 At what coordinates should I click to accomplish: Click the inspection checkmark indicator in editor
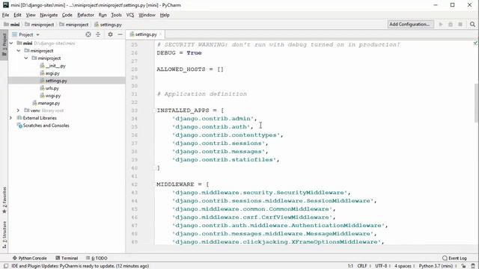pos(475,43)
